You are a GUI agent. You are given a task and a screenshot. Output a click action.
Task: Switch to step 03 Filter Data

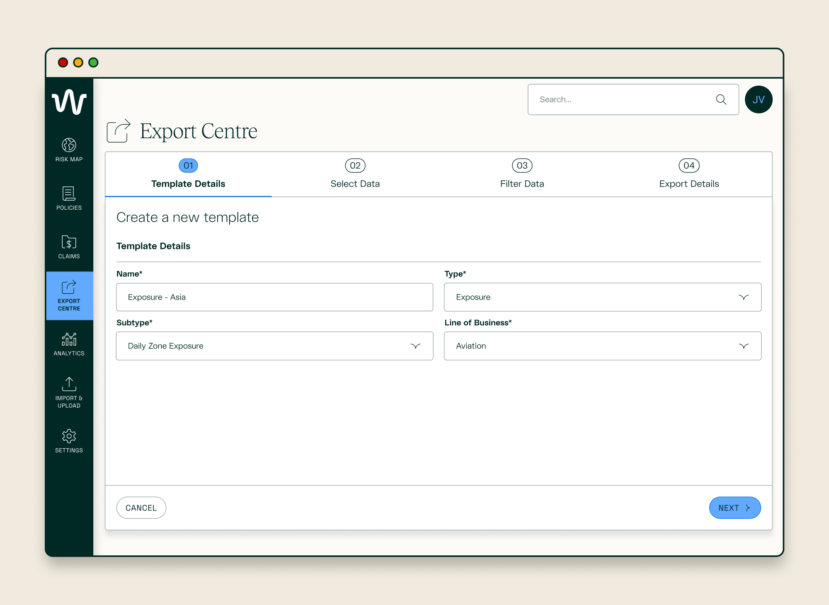(522, 174)
